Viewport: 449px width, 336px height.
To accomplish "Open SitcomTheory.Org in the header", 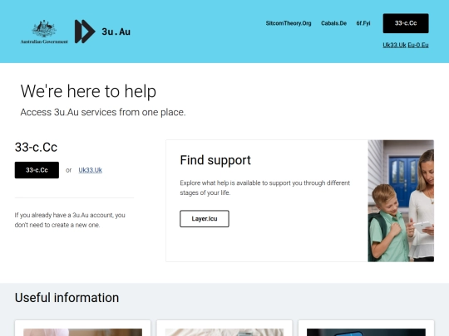I will pos(289,23).
